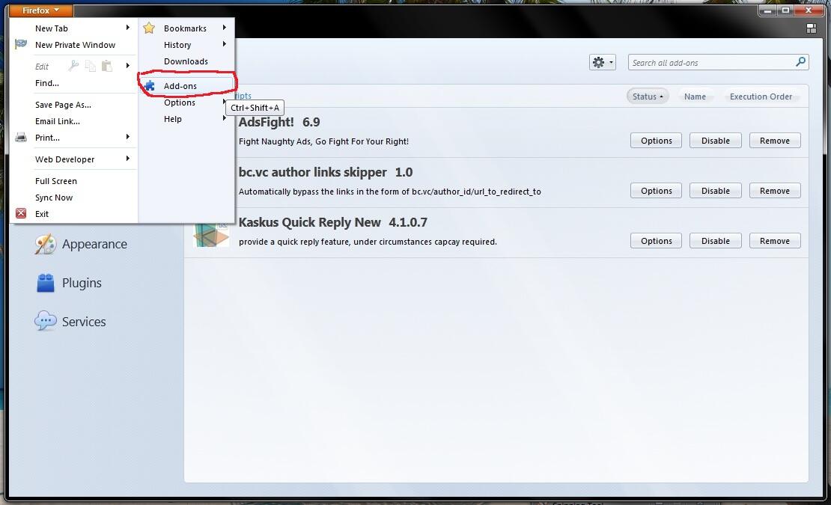Open Options for bc.vc author links skipper
Viewport: 831px width, 505px height.
656,191
